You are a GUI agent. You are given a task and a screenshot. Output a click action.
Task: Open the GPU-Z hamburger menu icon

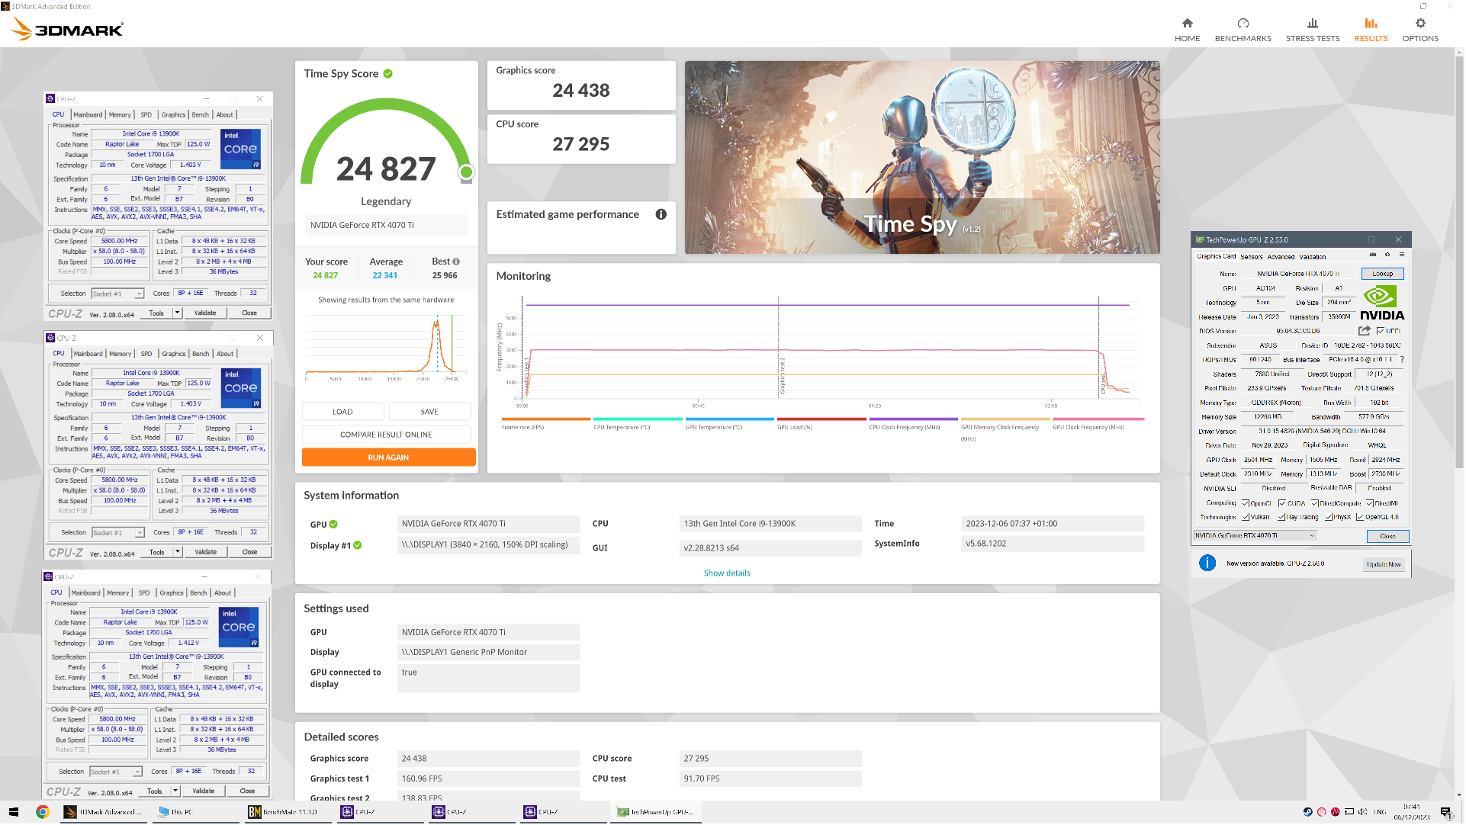tap(1403, 255)
